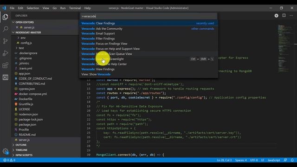The width and height of the screenshot is (297, 167).
Task: Change indentation via Spaces: 4
Action: [x=241, y=160]
